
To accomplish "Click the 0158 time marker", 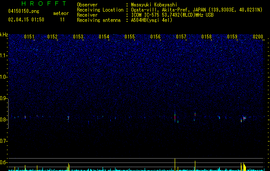I will (206, 37).
